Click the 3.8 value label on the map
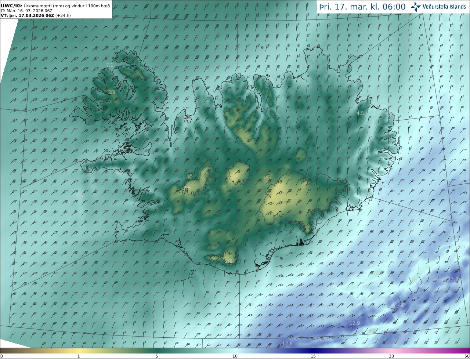470x359 pixels. [112, 93]
